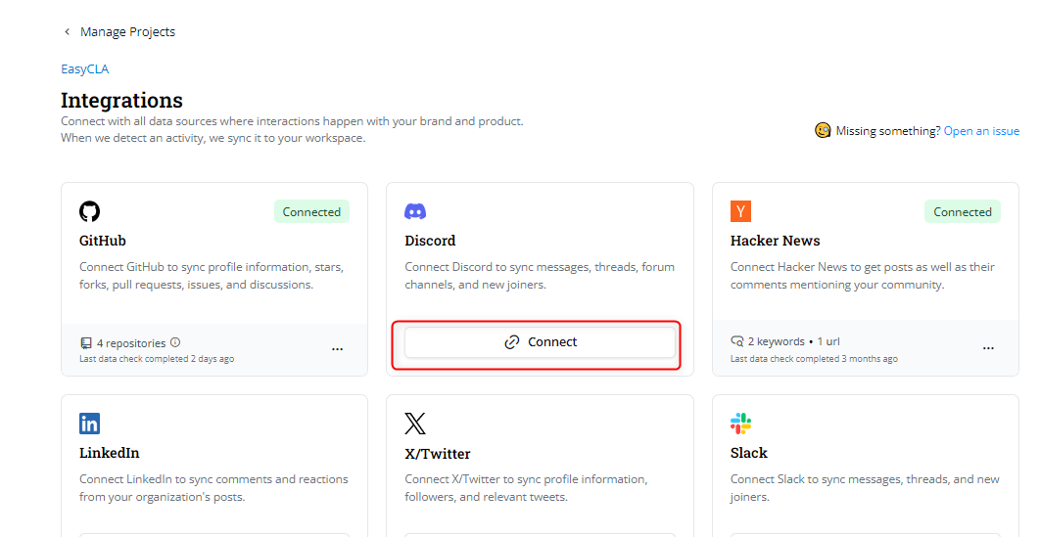Click the GitHub octocat logo icon
Image resolution: width=1040 pixels, height=537 pixels.
pyautogui.click(x=90, y=211)
